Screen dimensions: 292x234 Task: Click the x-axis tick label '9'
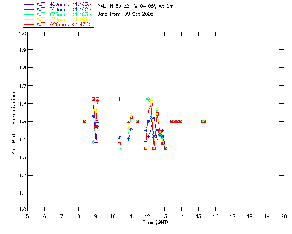pos(96,216)
